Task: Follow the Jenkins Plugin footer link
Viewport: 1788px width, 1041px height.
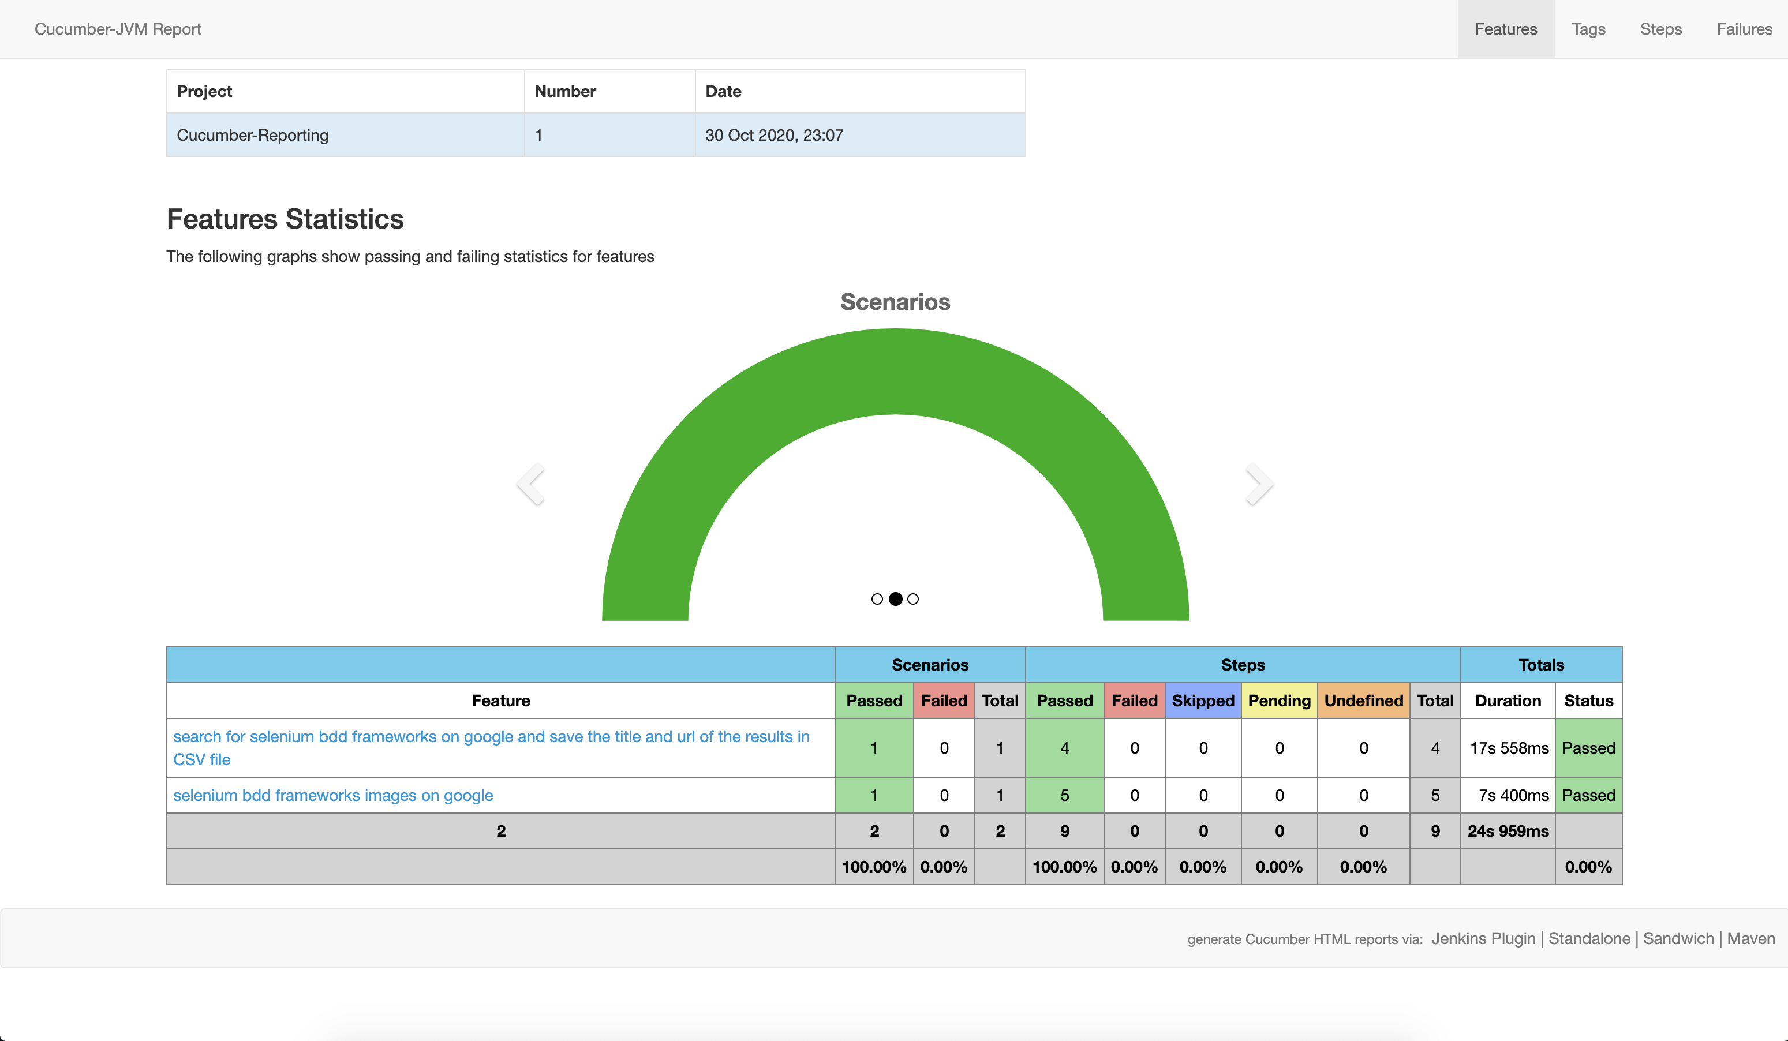Action: point(1483,938)
